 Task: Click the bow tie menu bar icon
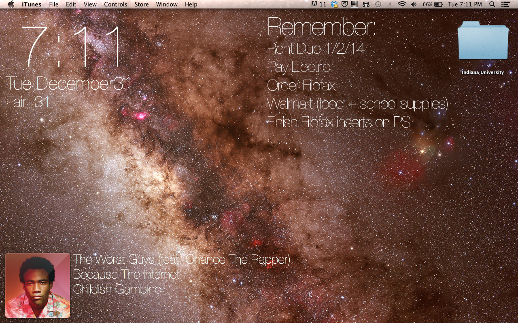[x=366, y=4]
